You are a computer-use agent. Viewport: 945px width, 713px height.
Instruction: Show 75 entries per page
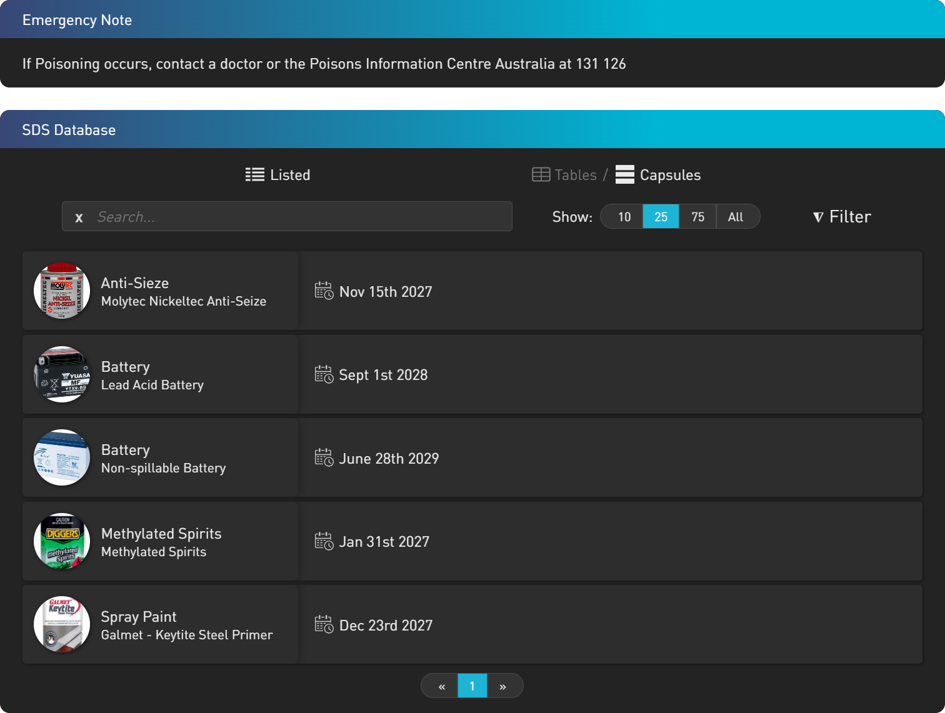click(x=697, y=217)
